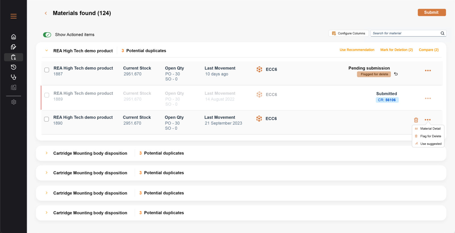Open settings gear in sidebar

point(13,102)
